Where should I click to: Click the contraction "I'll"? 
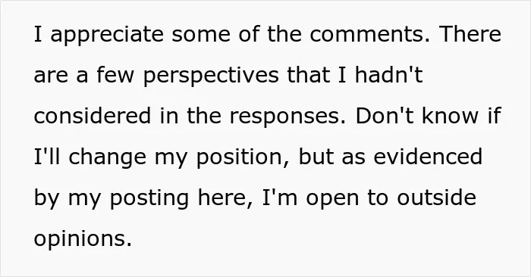[x=47, y=157]
